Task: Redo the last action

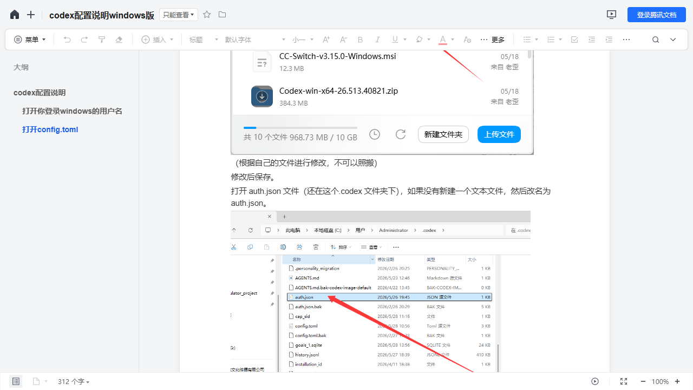Action: [x=84, y=40]
